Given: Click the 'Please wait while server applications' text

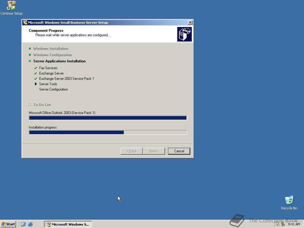Looking at the screenshot, I should tap(73, 35).
